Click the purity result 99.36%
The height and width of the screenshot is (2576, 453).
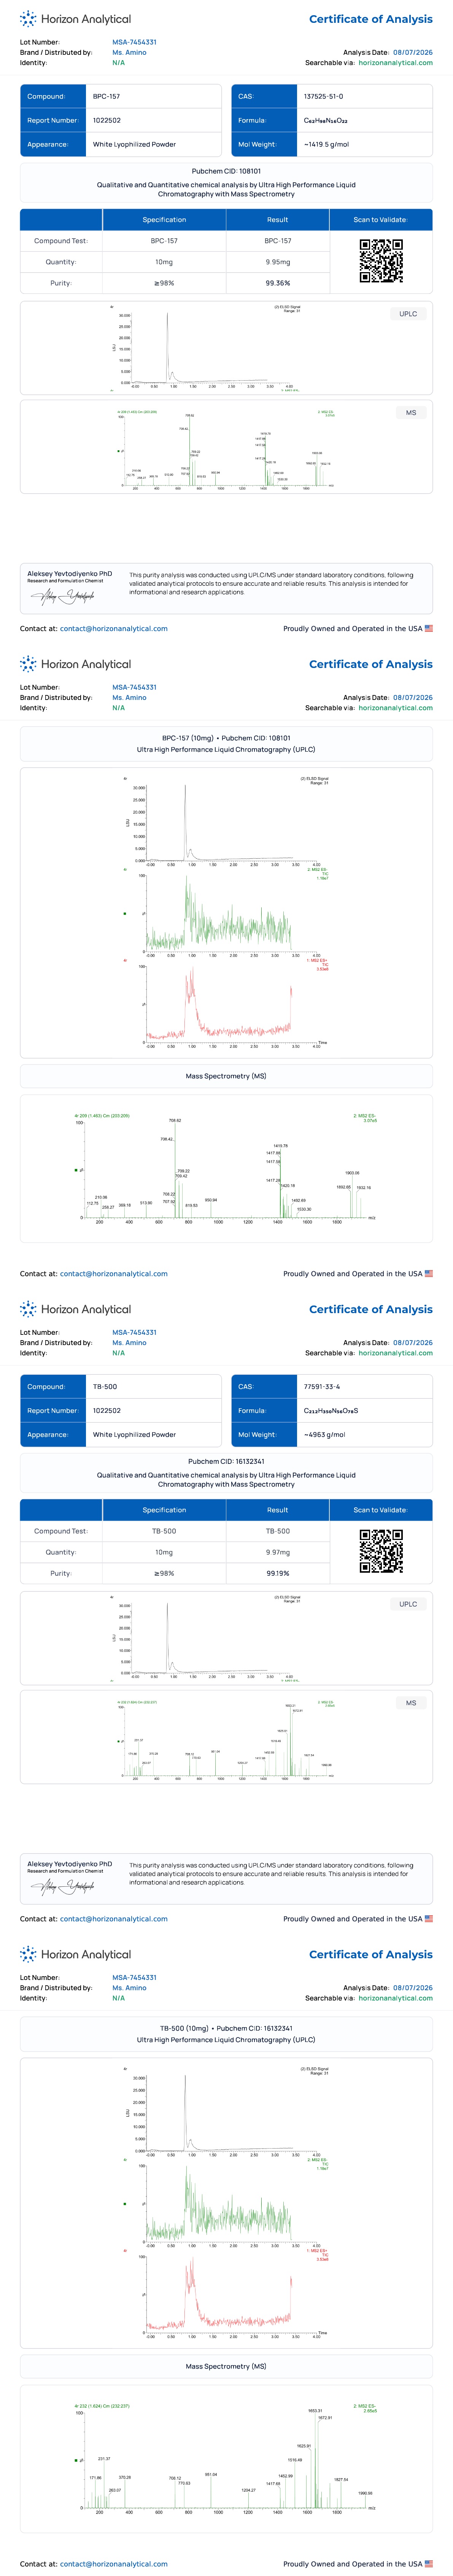point(278,283)
